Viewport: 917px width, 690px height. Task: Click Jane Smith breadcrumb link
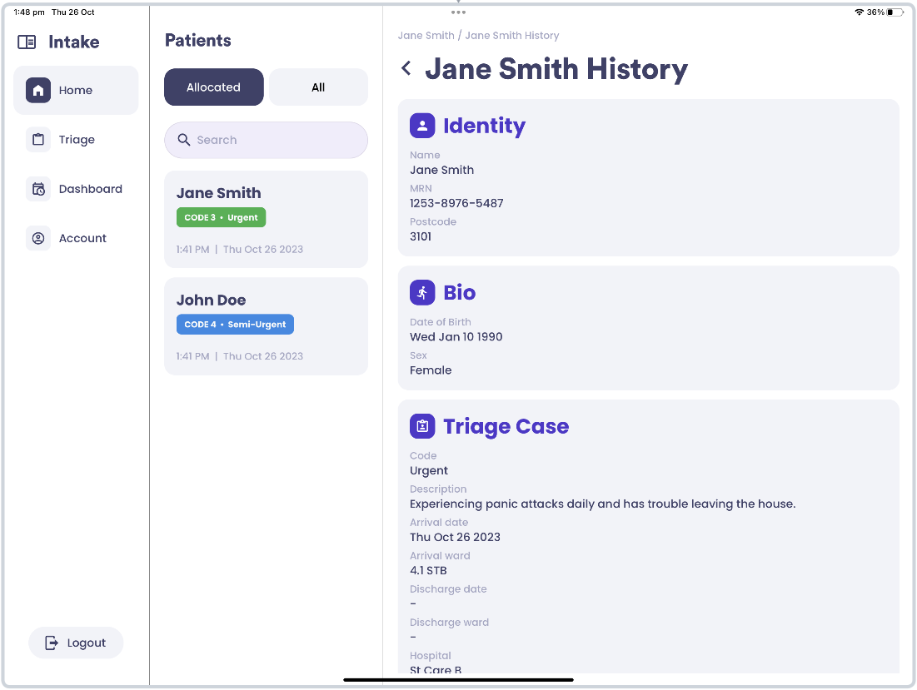(426, 36)
